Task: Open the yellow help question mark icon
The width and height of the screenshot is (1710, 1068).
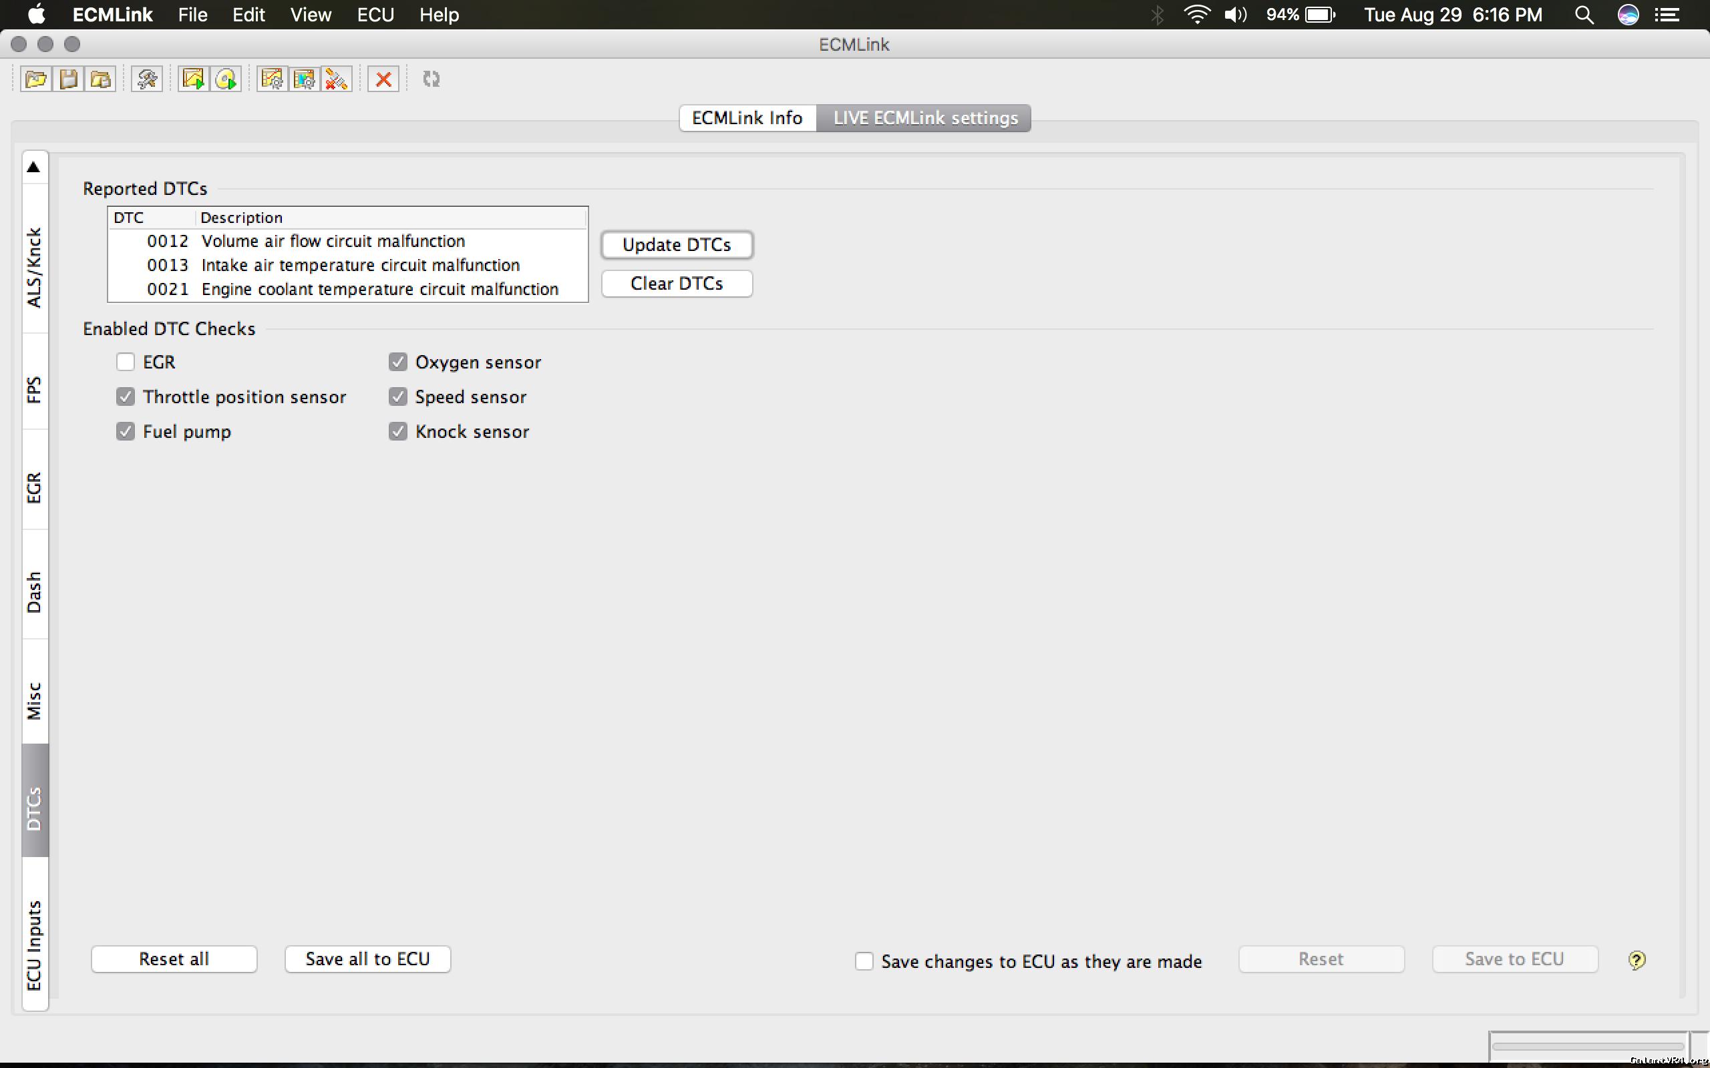Action: (1637, 960)
